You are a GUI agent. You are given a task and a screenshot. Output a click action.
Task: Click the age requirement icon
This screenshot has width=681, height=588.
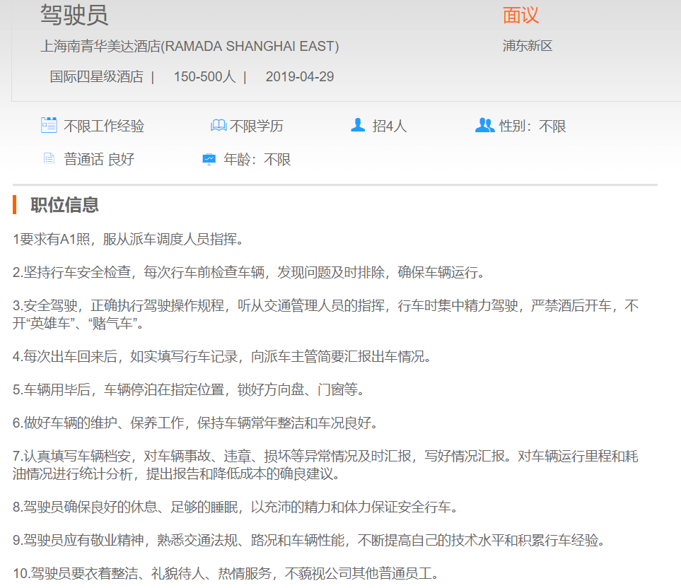click(x=209, y=159)
